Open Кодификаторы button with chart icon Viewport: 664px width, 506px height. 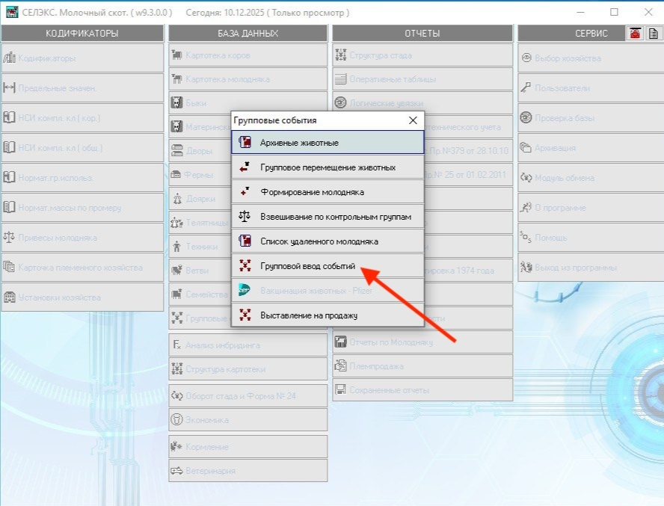click(82, 58)
